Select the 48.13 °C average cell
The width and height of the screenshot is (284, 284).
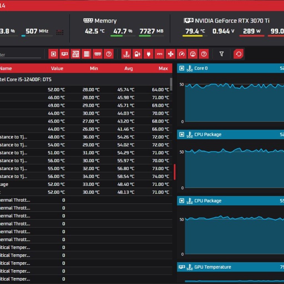click(126, 192)
